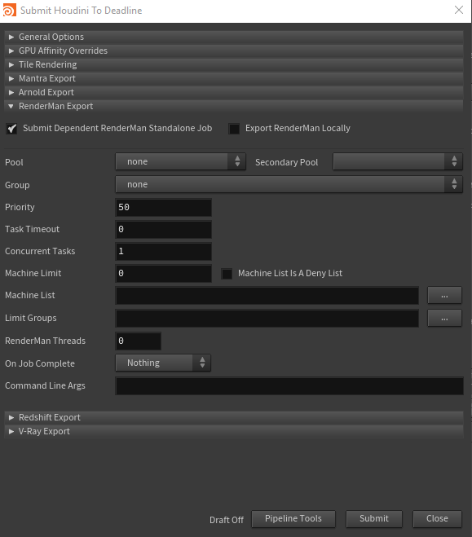Click the Machine List text field

click(267, 296)
